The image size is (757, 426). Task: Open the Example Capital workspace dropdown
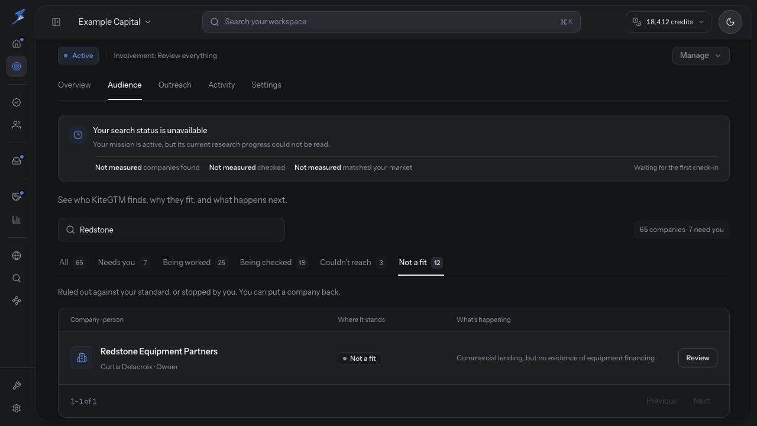pos(115,22)
